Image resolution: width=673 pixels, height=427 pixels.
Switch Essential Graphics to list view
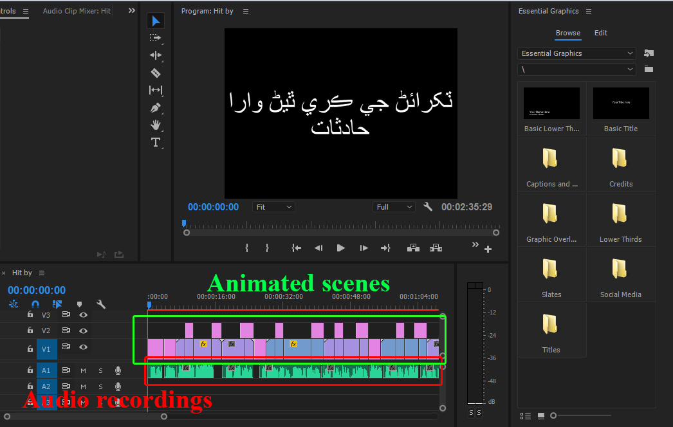coord(526,416)
